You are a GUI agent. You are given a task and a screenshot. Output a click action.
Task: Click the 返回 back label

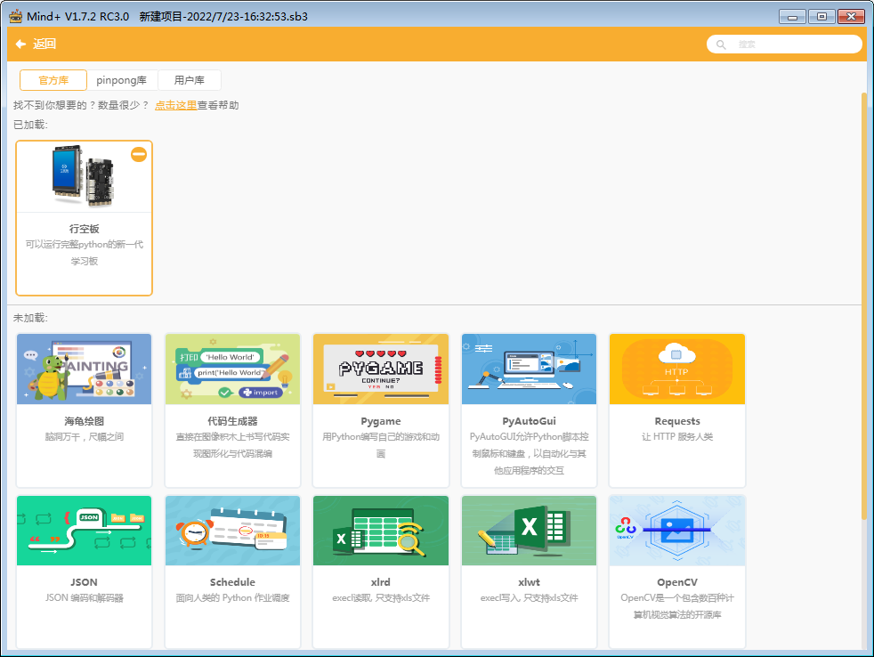tap(44, 44)
